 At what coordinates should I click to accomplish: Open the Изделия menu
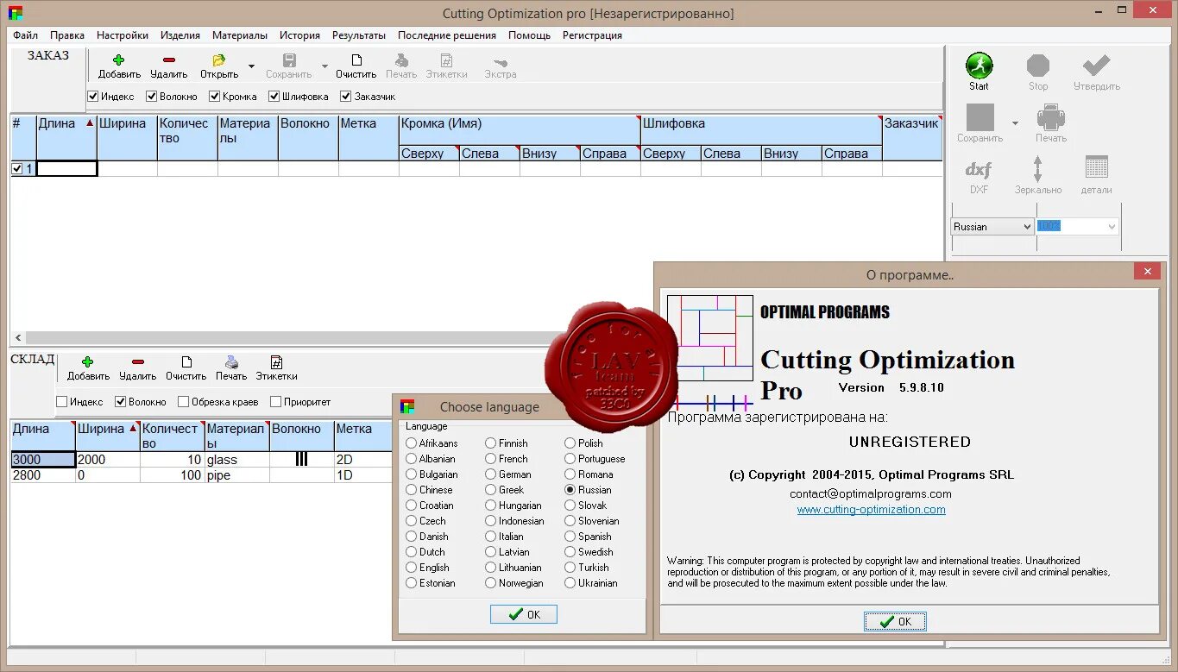[180, 35]
